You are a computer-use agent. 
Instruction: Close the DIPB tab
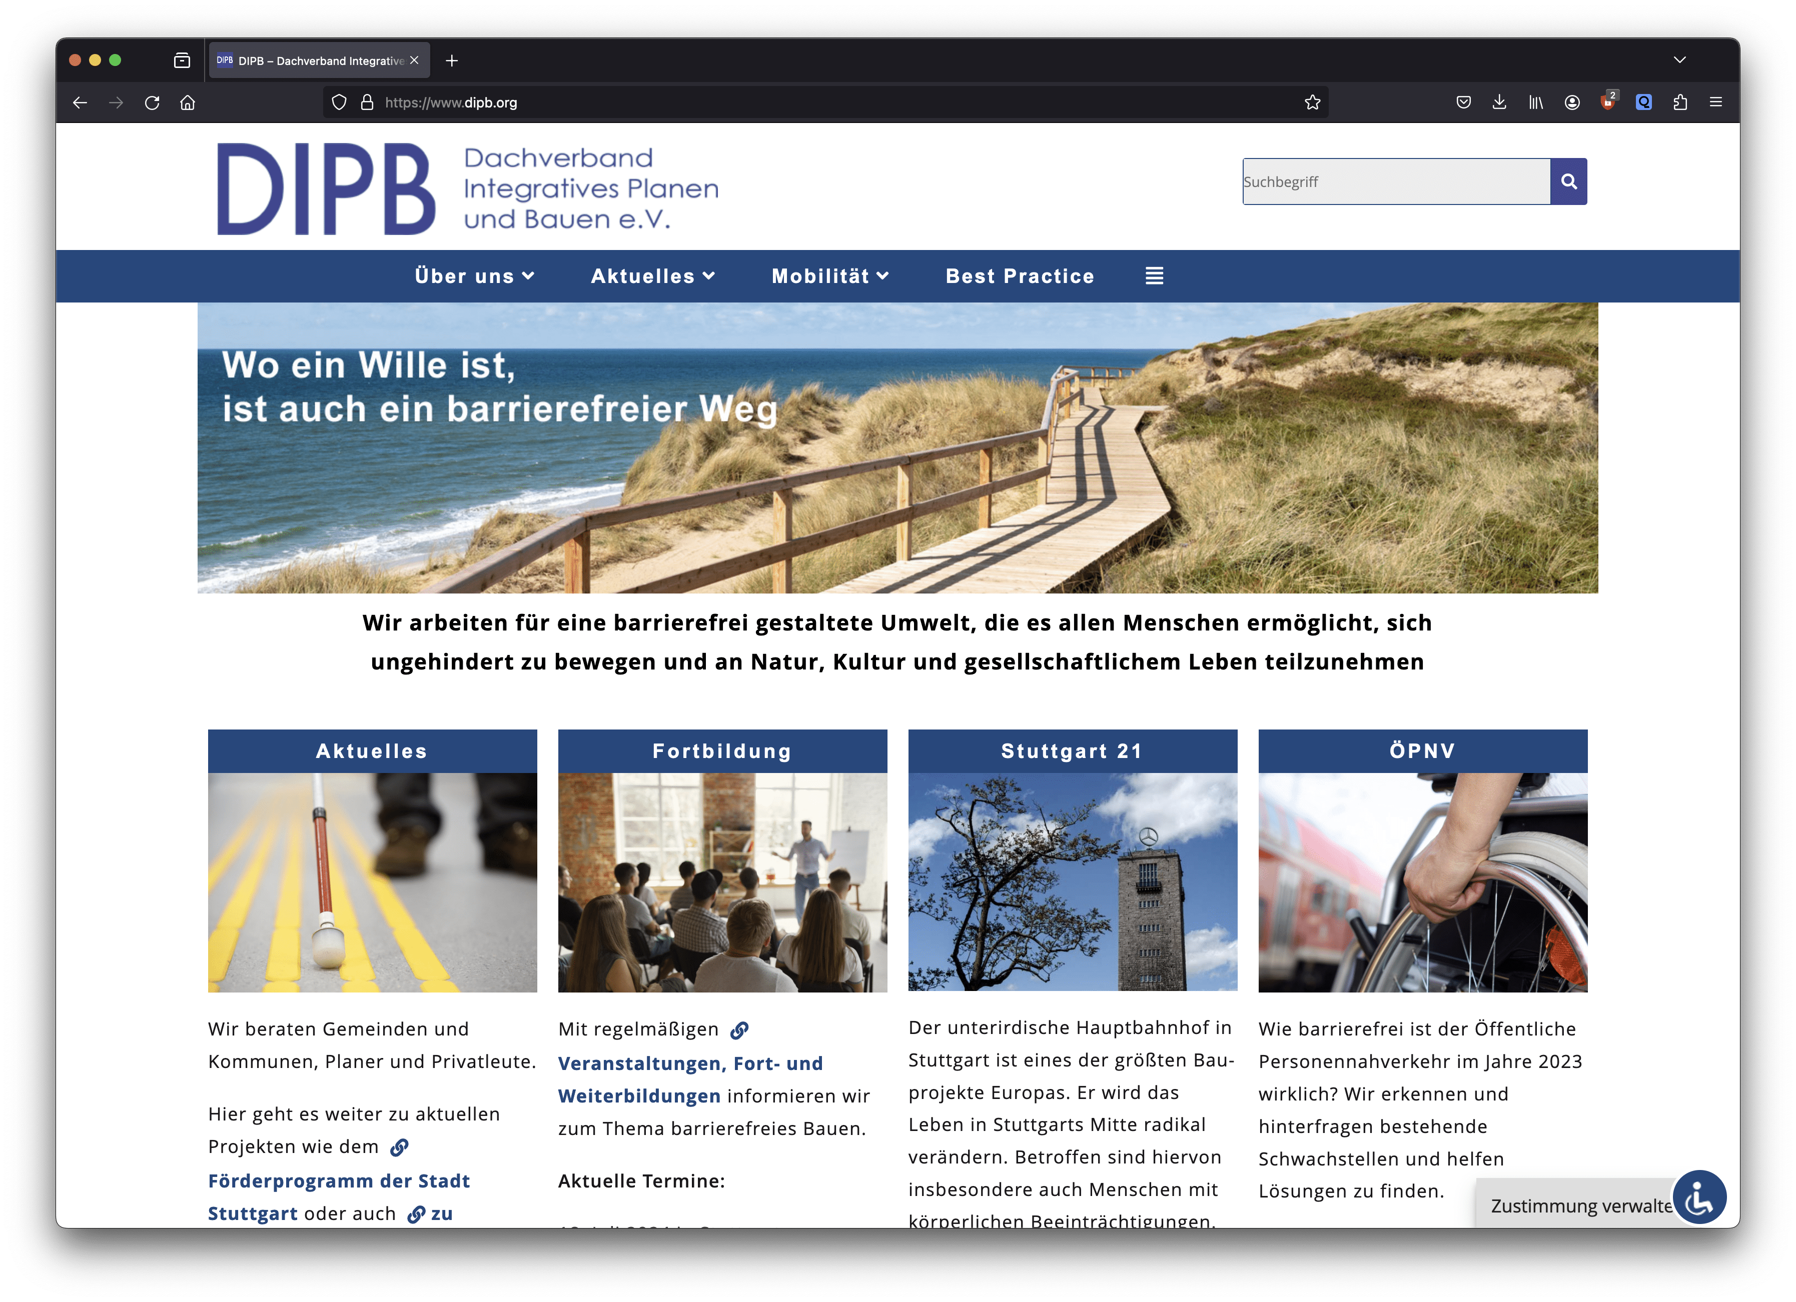[x=414, y=60]
